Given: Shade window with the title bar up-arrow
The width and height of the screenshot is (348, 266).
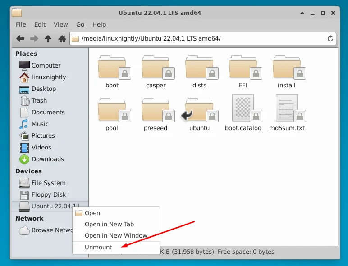Looking at the screenshot, I should pos(302,13).
